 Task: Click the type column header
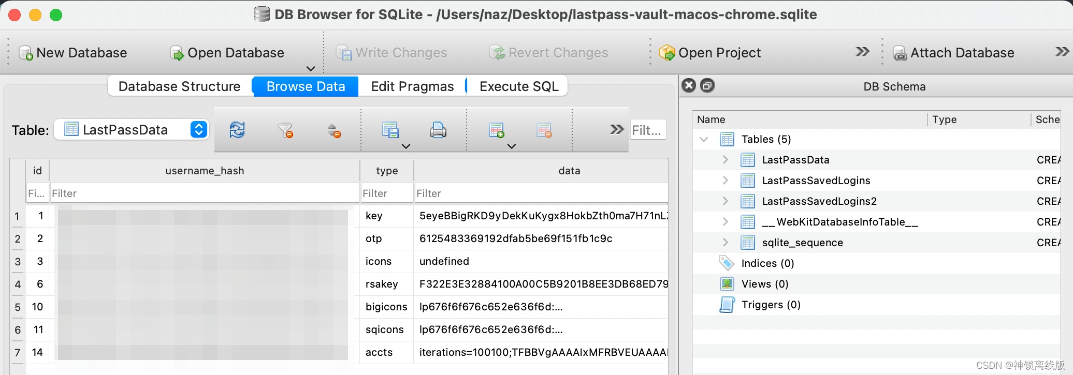[x=387, y=171]
